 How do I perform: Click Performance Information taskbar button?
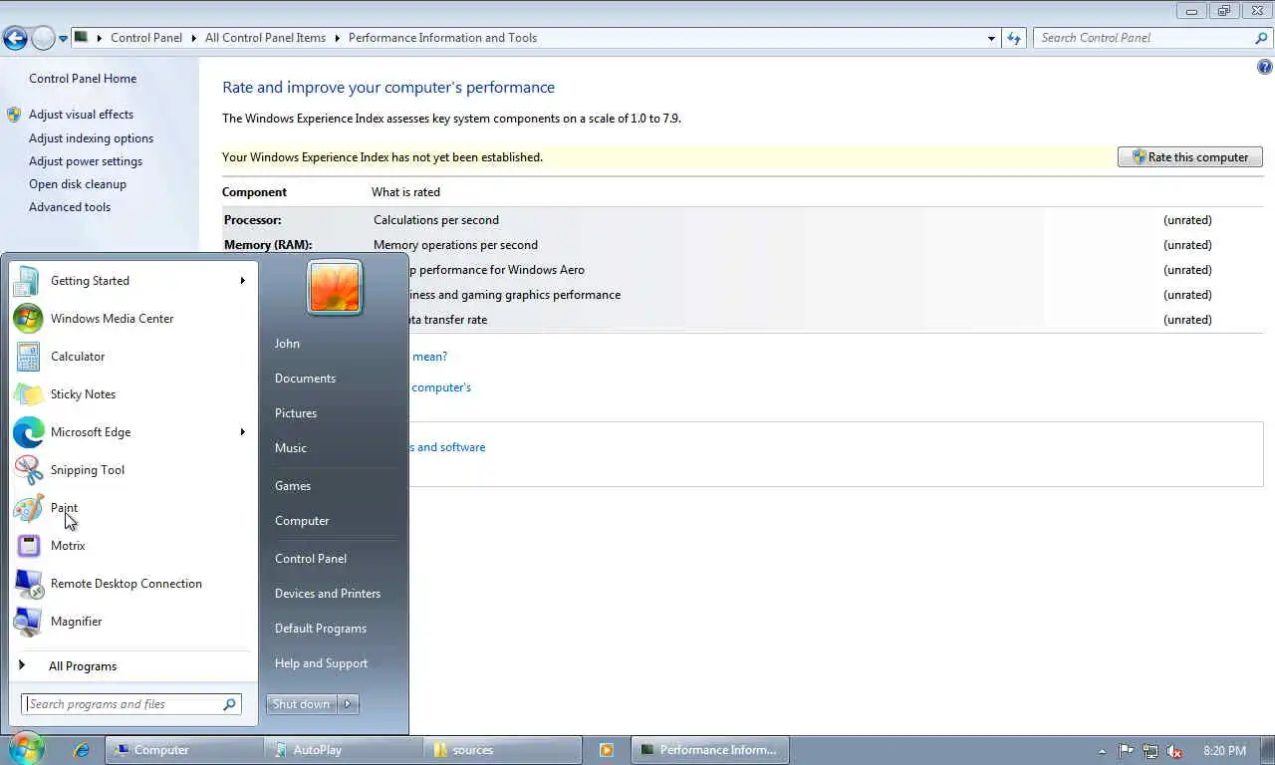click(x=710, y=750)
